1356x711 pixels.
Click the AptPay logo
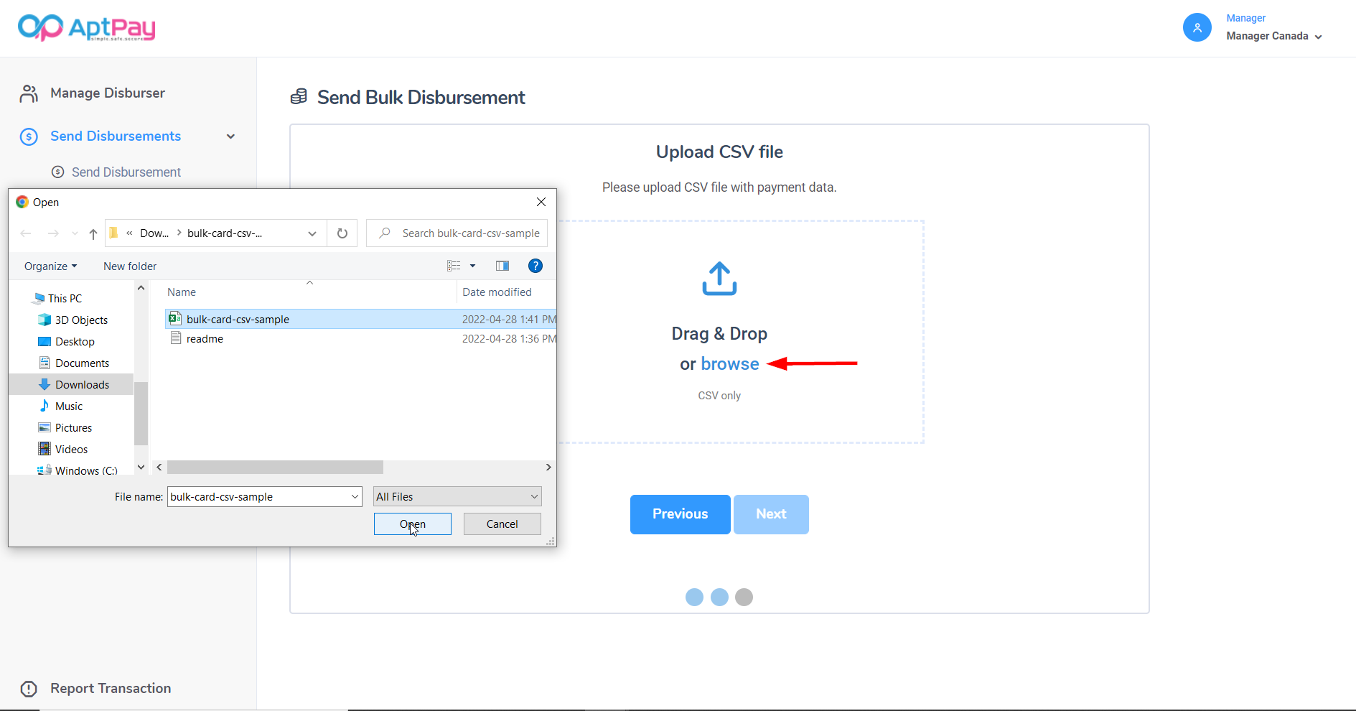(86, 27)
